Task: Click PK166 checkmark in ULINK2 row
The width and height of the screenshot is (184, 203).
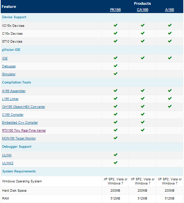Action: point(116,162)
